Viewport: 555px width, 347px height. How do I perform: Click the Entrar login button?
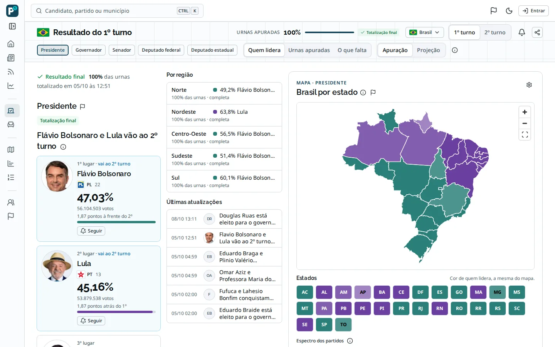tap(533, 11)
